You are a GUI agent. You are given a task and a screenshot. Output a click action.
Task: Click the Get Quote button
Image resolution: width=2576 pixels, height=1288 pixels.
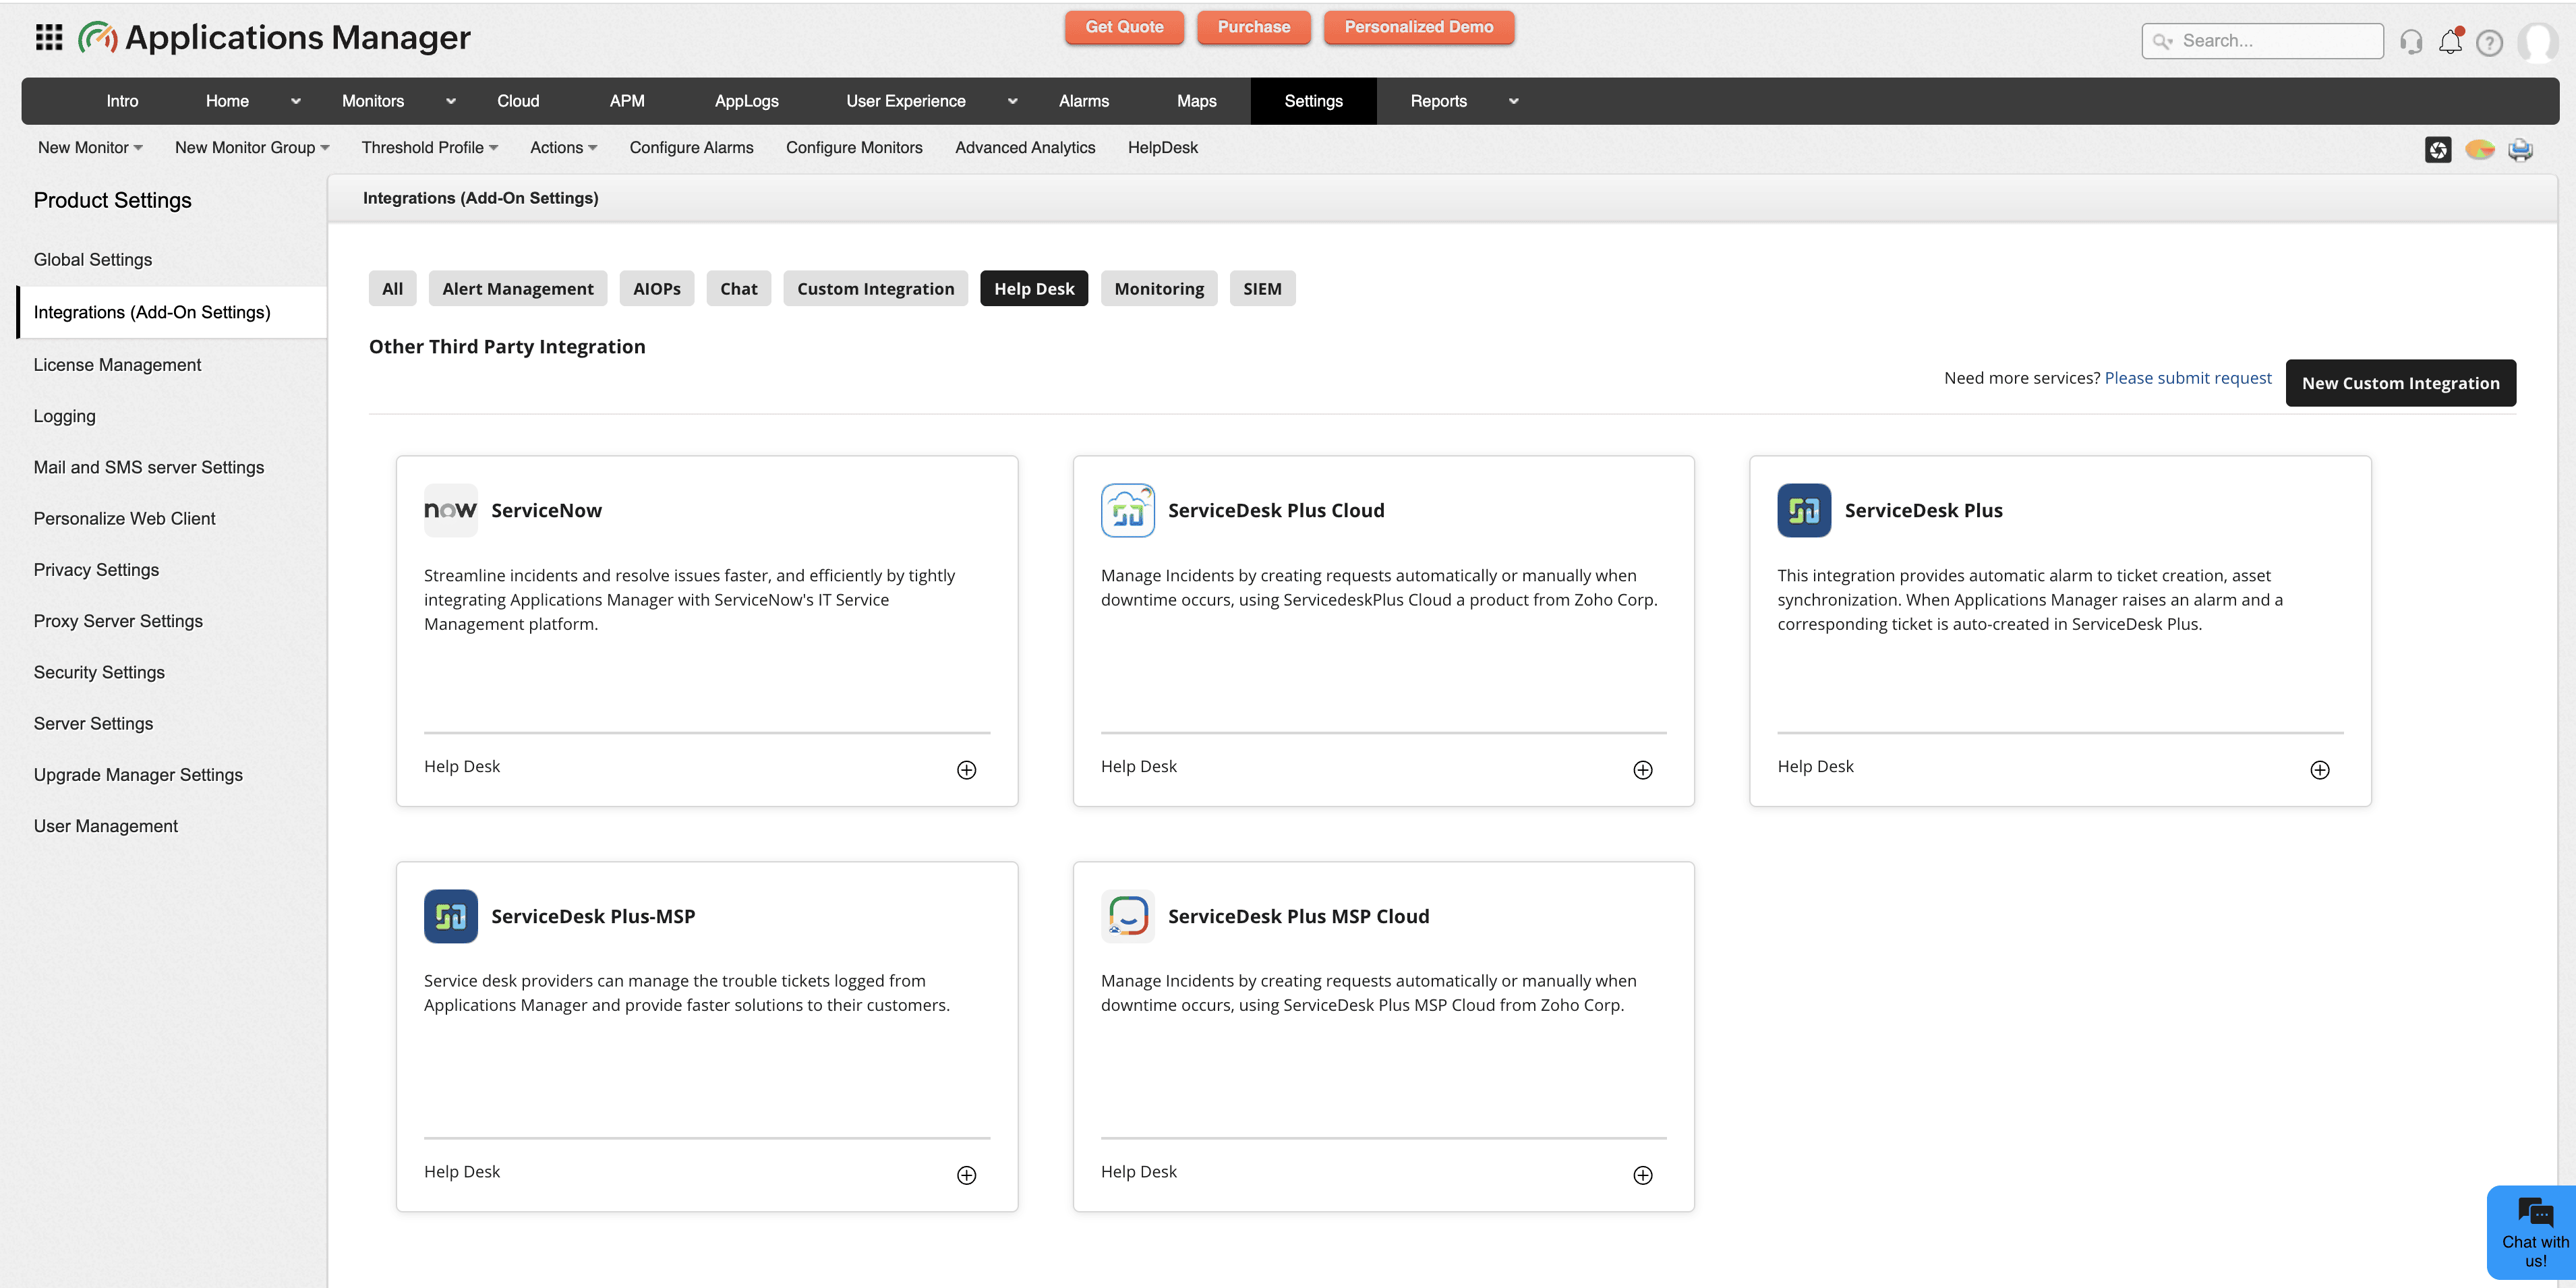[x=1124, y=27]
